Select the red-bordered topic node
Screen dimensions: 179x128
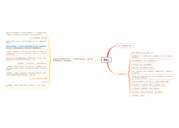click(125, 46)
